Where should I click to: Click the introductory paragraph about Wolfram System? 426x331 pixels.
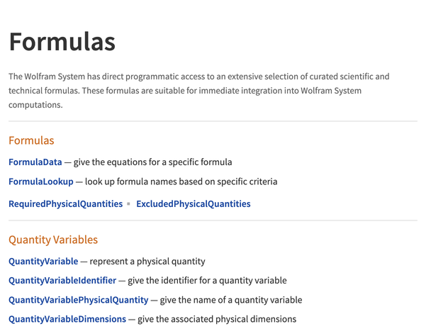(199, 91)
